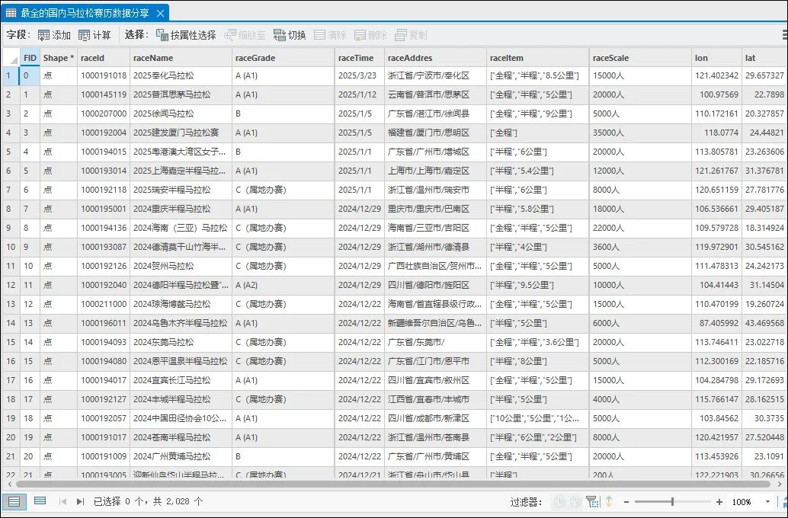The width and height of the screenshot is (788, 518).
Task: Click the orange up-down arrow filter icon
Action: click(x=609, y=501)
